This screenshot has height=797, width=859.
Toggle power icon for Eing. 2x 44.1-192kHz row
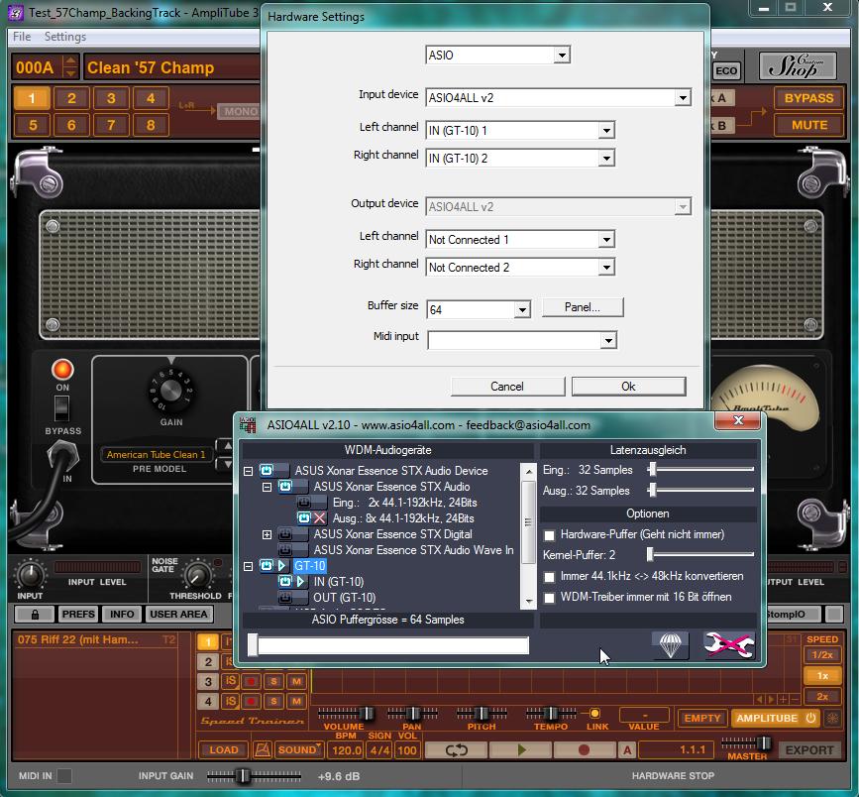click(303, 503)
